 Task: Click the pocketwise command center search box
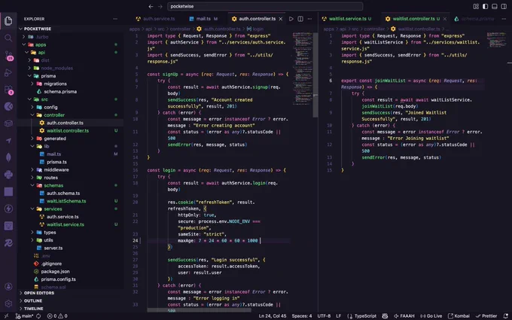(x=265, y=7)
